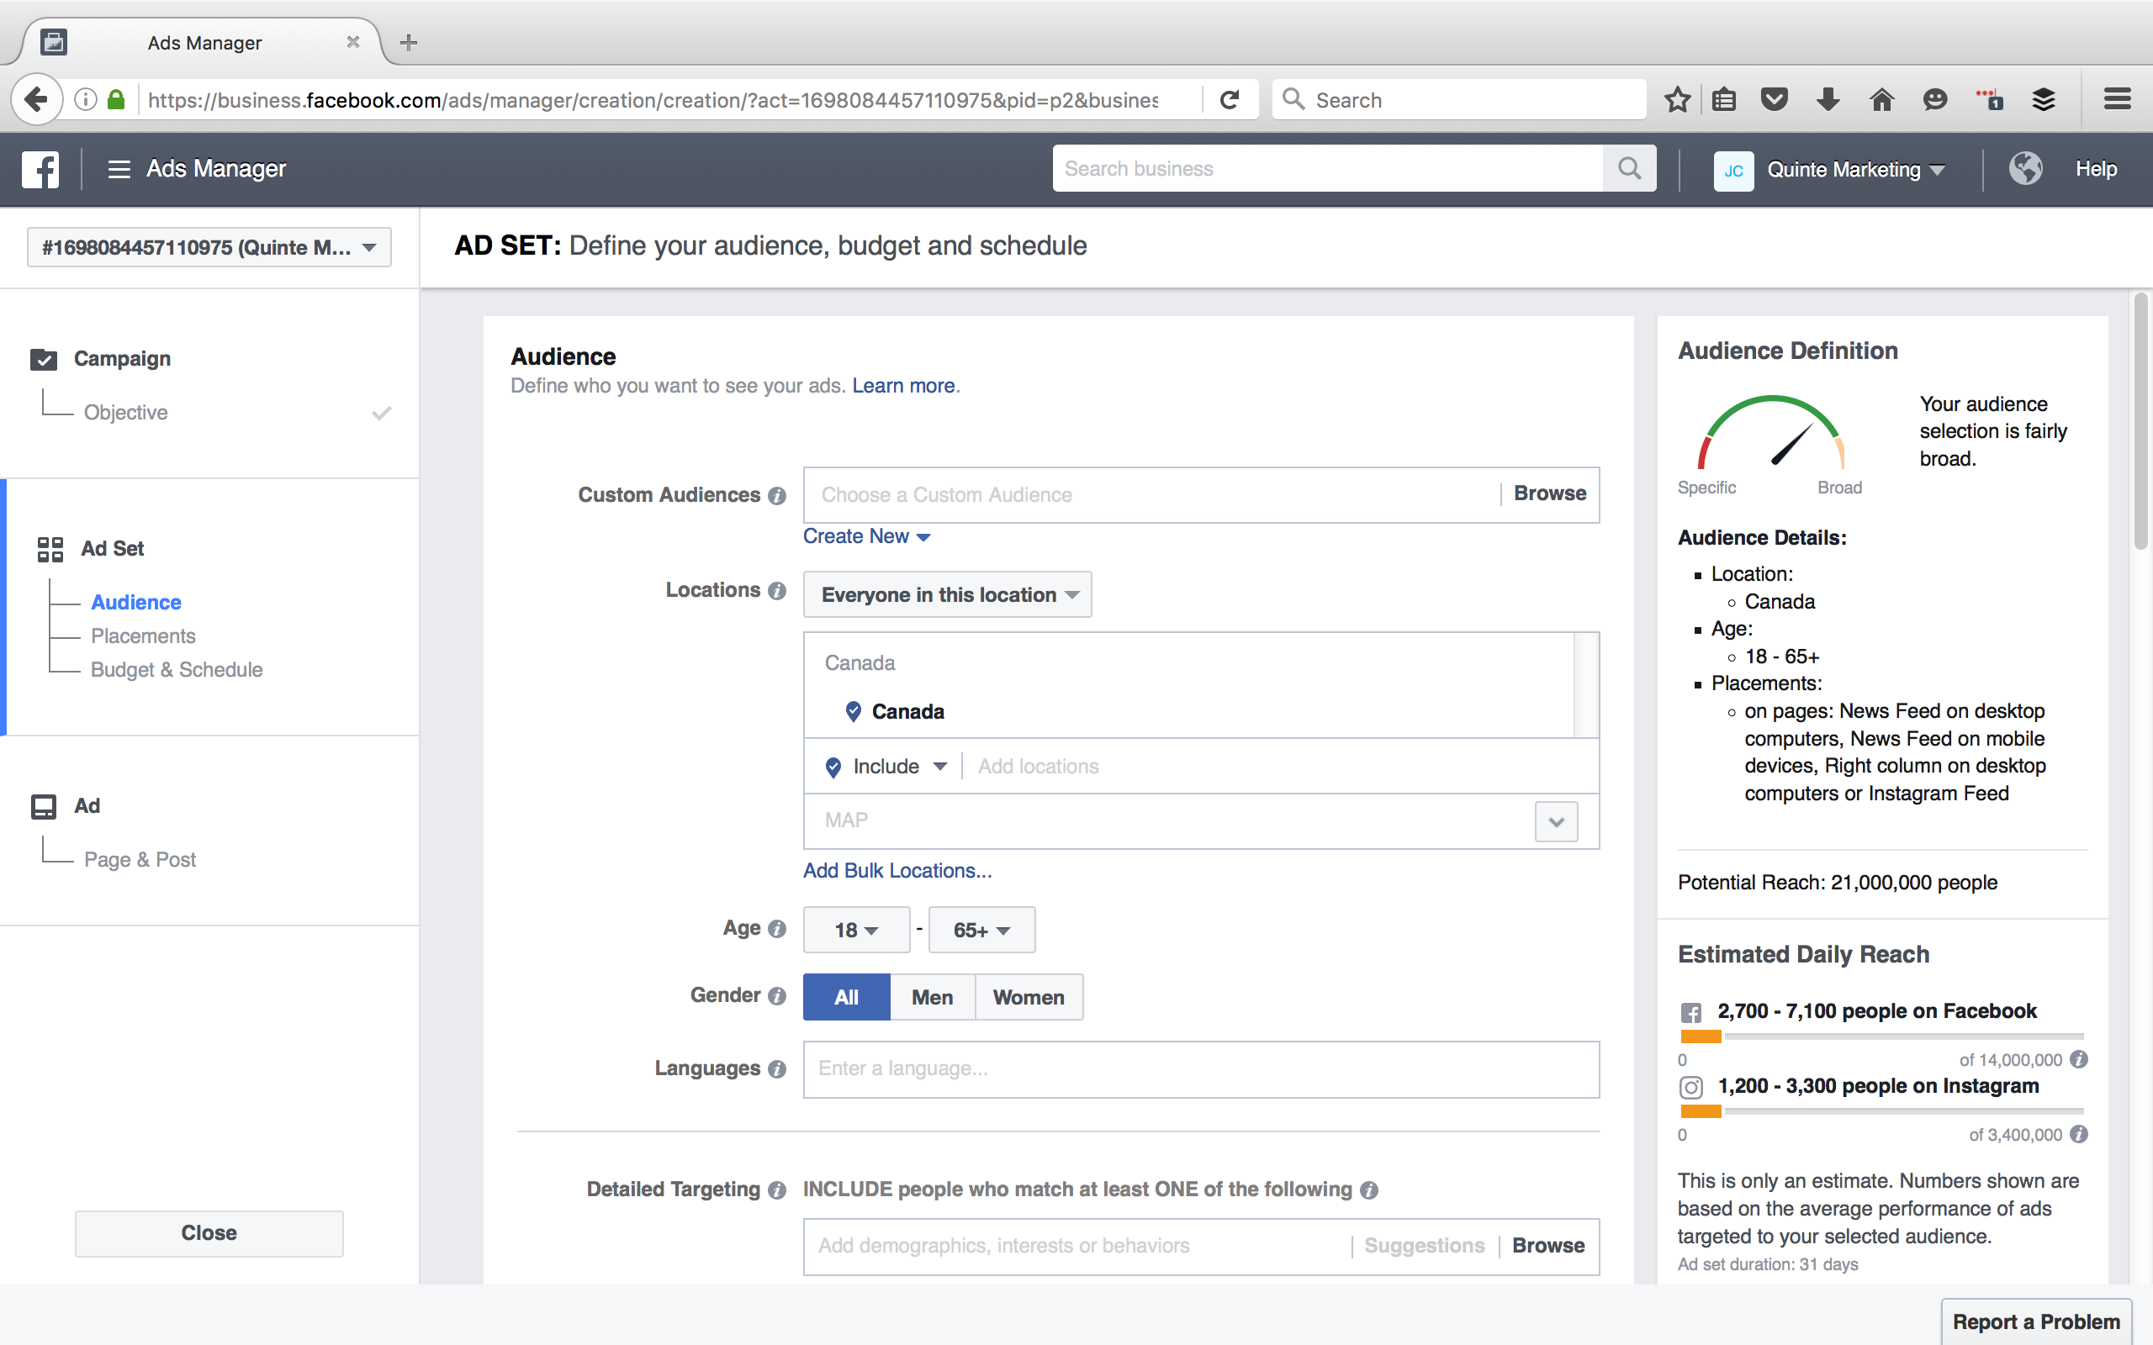Select the All gender option
Screen dimensions: 2153x1345
(846, 997)
